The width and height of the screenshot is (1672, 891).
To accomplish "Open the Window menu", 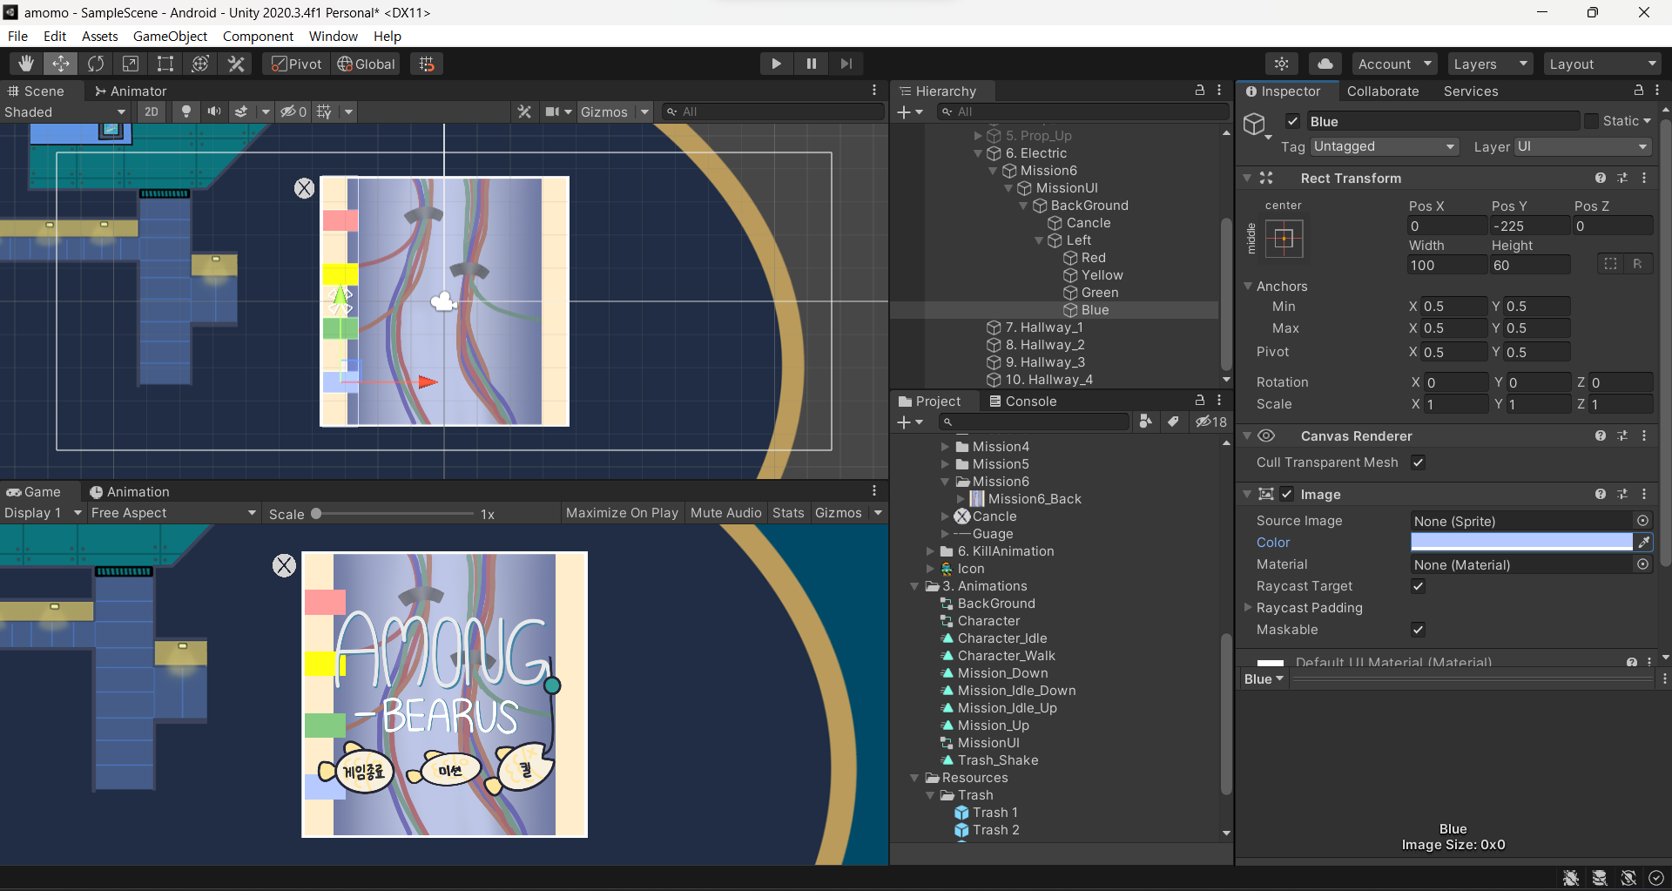I will tap(334, 36).
